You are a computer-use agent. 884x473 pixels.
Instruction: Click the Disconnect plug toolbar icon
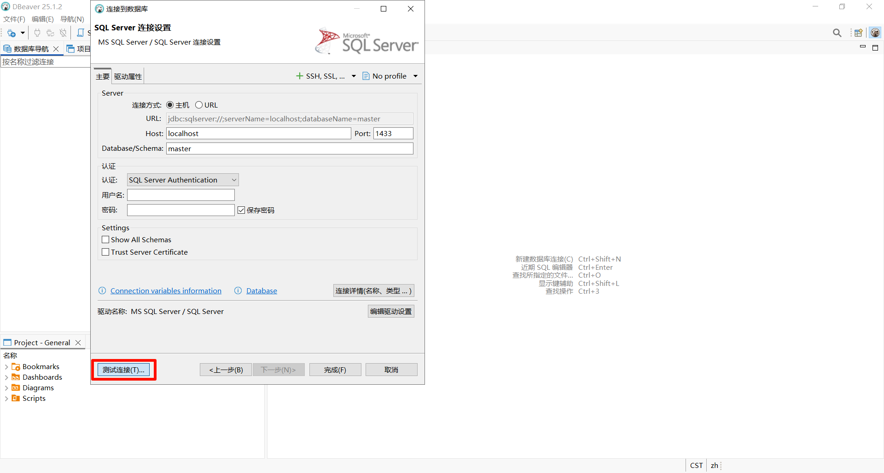tap(63, 33)
